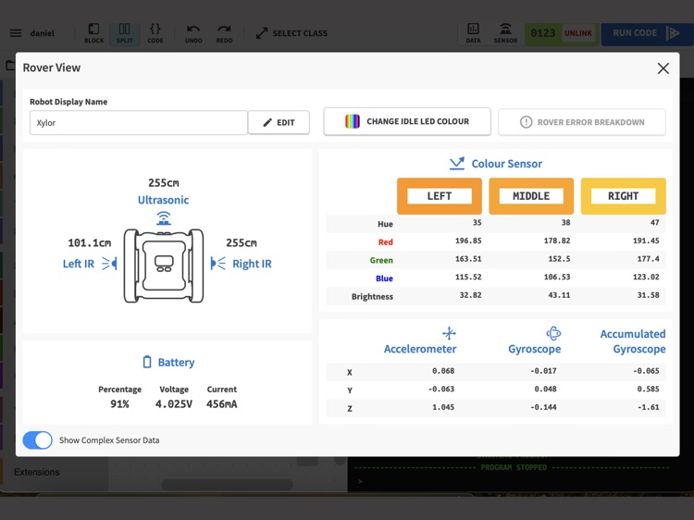
Task: Click the rover robot illustration
Action: click(164, 266)
